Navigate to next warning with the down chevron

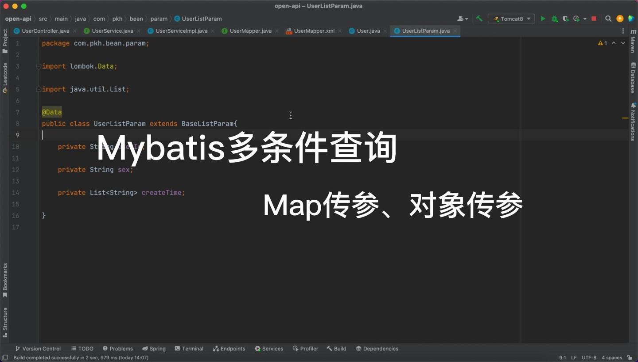[x=623, y=43]
